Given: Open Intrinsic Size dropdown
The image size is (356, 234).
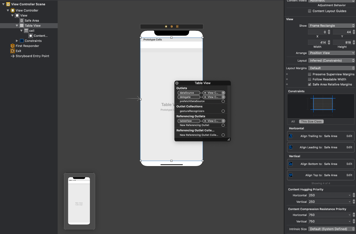Looking at the screenshot, I should pos(332,229).
